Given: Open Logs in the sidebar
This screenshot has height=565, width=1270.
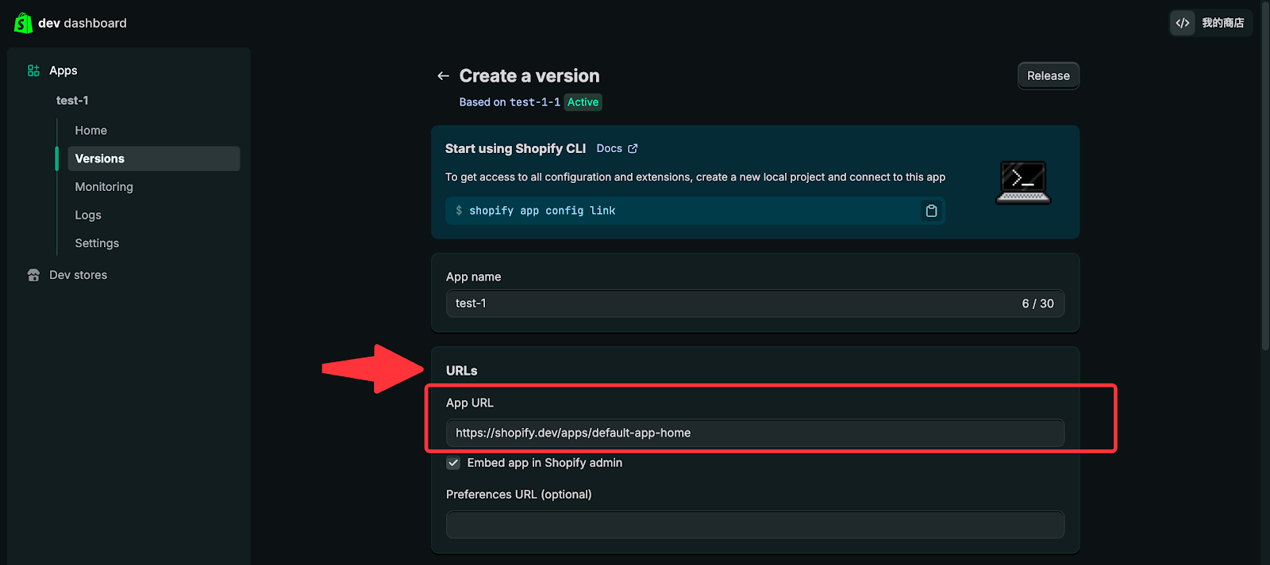Looking at the screenshot, I should [x=88, y=215].
